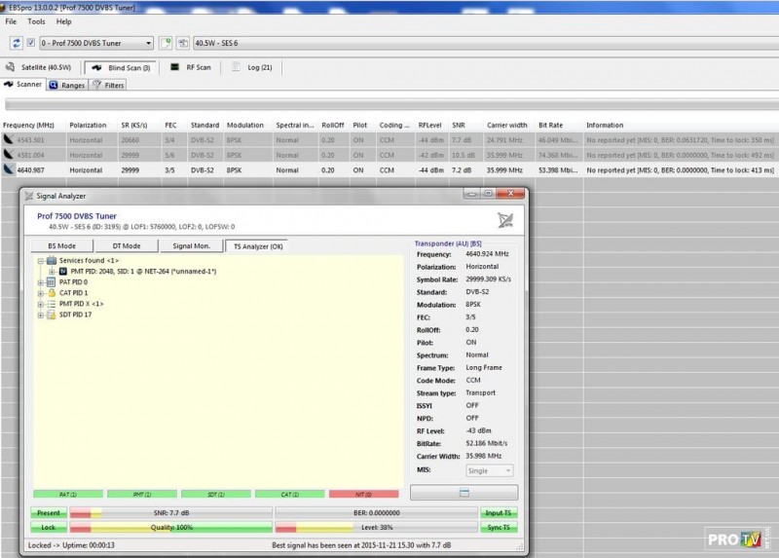This screenshot has width=779, height=558.
Task: Click the Services found folder icon
Action: pos(51,261)
